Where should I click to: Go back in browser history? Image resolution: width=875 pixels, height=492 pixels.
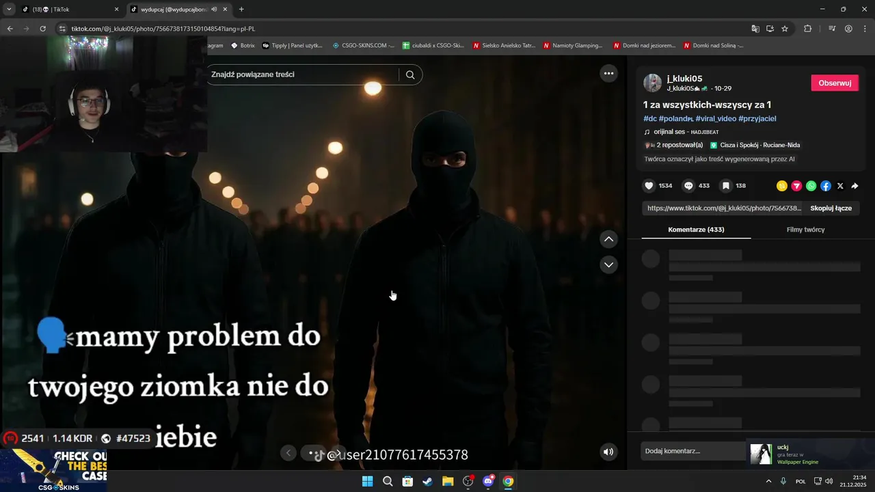10,29
